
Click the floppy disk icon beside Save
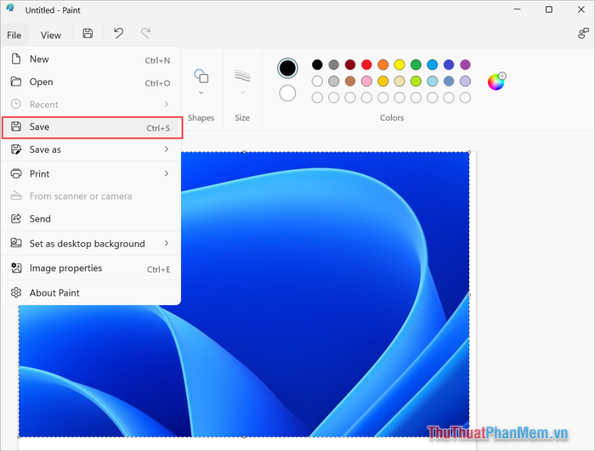16,127
